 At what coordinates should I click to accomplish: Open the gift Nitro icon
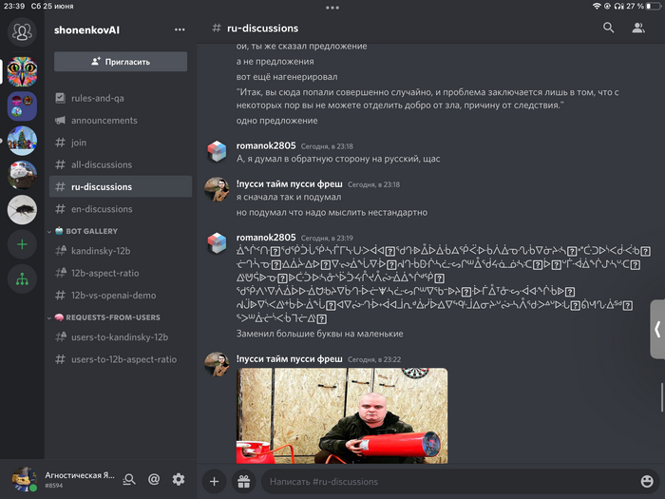(x=244, y=482)
